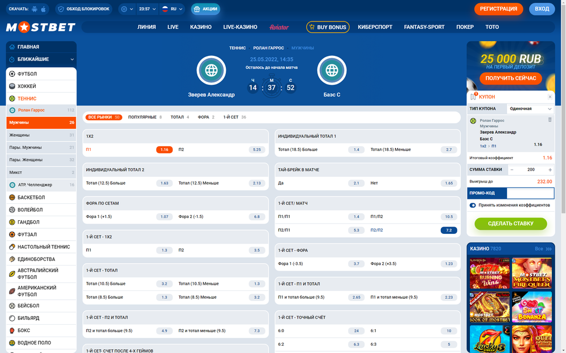
Task: Open the Все casino games link
Action: [x=543, y=249]
